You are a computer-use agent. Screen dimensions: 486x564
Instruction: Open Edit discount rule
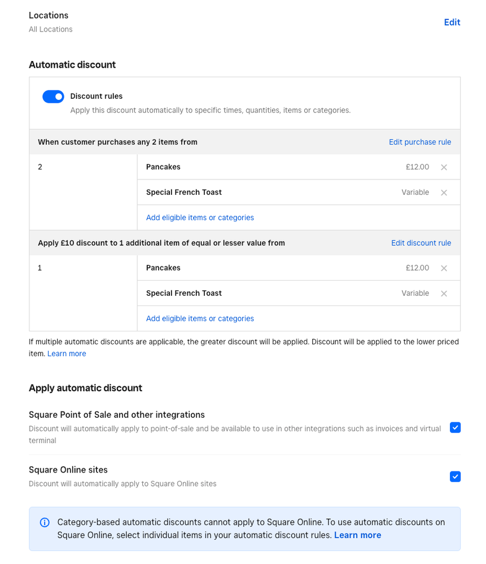point(421,243)
